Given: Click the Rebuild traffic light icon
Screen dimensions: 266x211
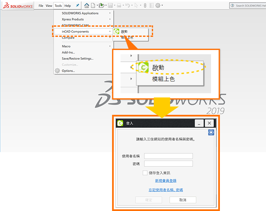Looking at the screenshot, I should click(x=145, y=6).
